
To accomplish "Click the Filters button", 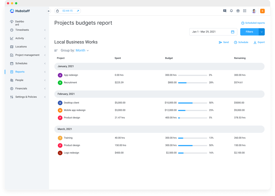I will coord(249,32).
